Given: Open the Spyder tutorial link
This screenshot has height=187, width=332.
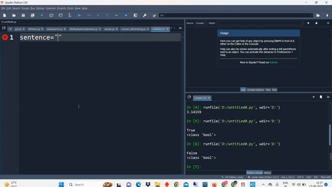Looking at the screenshot, I should point(273,62).
